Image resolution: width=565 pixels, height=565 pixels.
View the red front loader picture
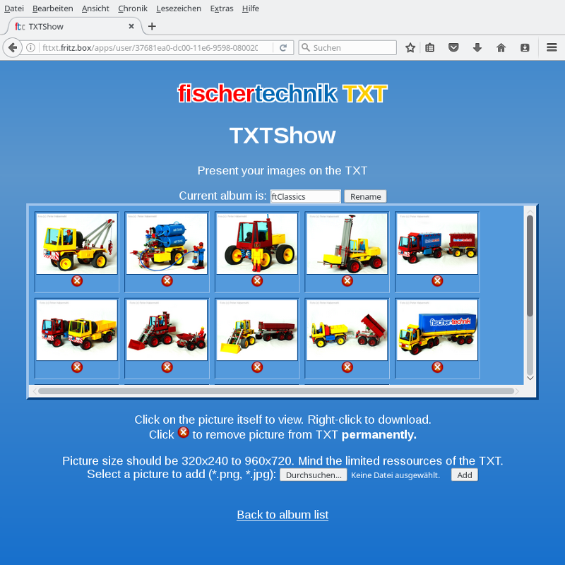[167, 330]
